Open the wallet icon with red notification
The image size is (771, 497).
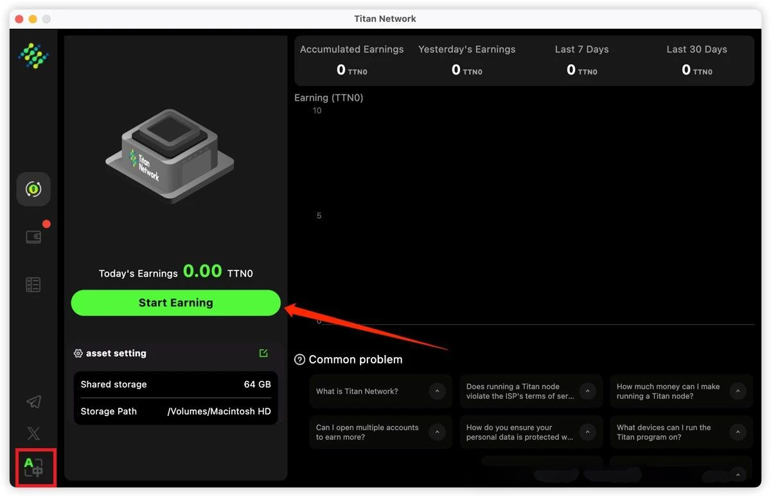33,237
